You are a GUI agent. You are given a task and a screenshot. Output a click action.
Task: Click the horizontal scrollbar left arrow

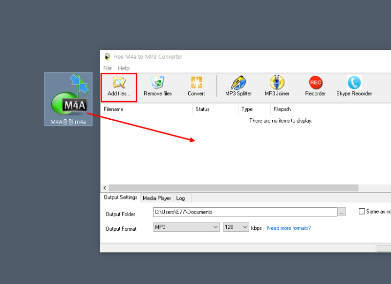tap(105, 188)
